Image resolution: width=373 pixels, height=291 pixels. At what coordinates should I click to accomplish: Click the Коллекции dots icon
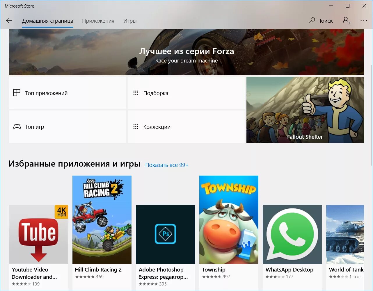tap(136, 127)
